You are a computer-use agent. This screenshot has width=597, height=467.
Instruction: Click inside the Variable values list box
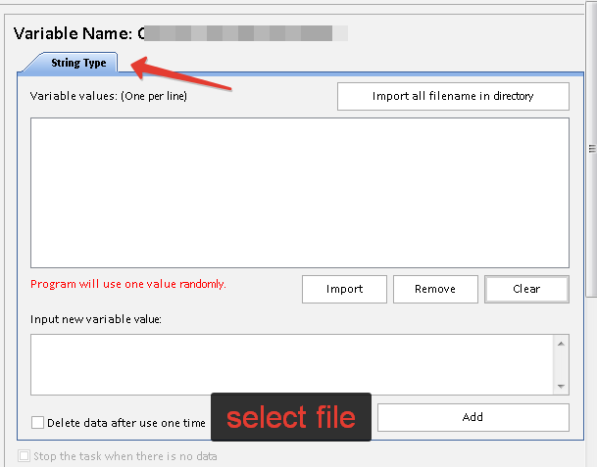click(299, 192)
